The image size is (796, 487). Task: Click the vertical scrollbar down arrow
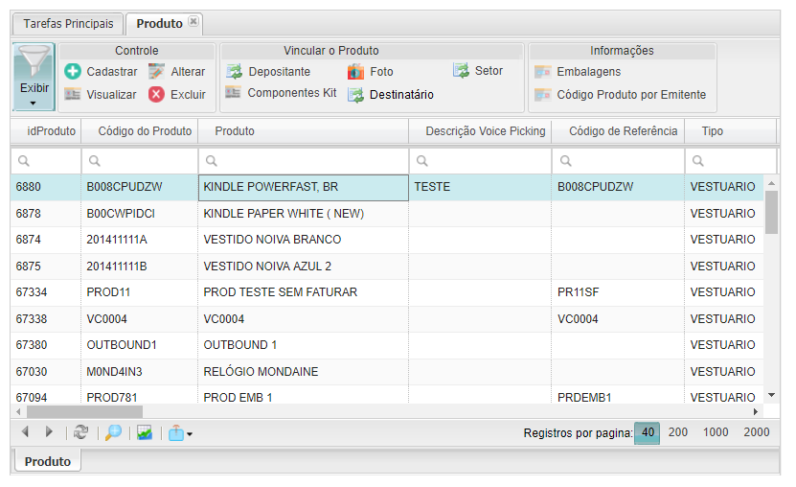click(772, 395)
